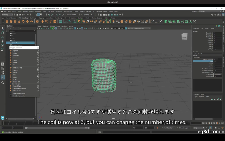Click the poly cube shelf icon

tap(11, 21)
